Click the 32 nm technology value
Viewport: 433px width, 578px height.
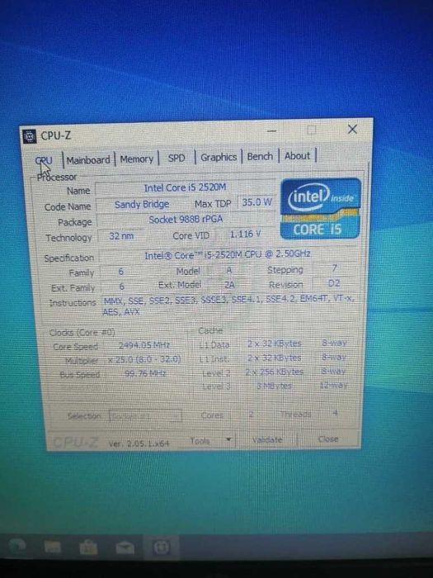click(x=121, y=236)
